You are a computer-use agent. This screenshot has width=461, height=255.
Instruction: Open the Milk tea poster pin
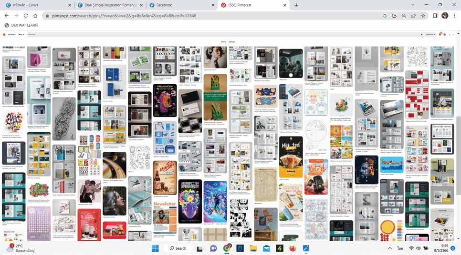click(291, 157)
